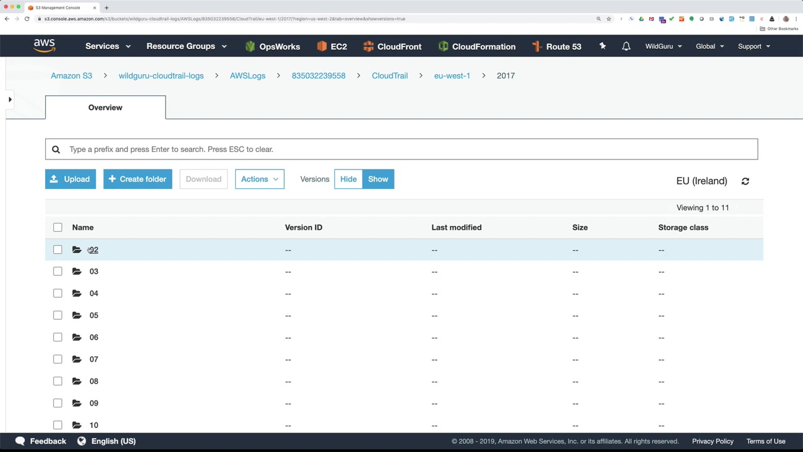Open the Services dropdown menu

(x=108, y=46)
